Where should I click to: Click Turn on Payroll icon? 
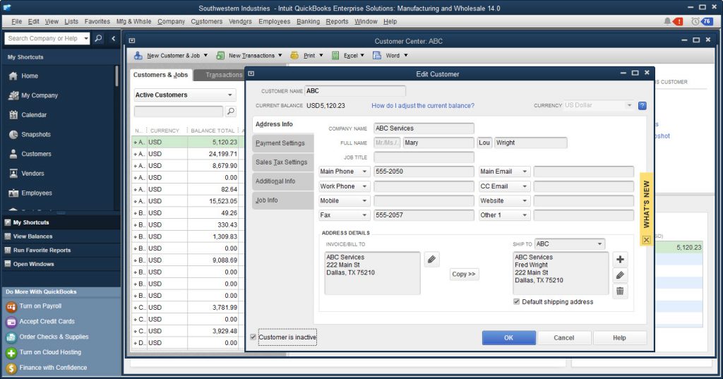11,306
